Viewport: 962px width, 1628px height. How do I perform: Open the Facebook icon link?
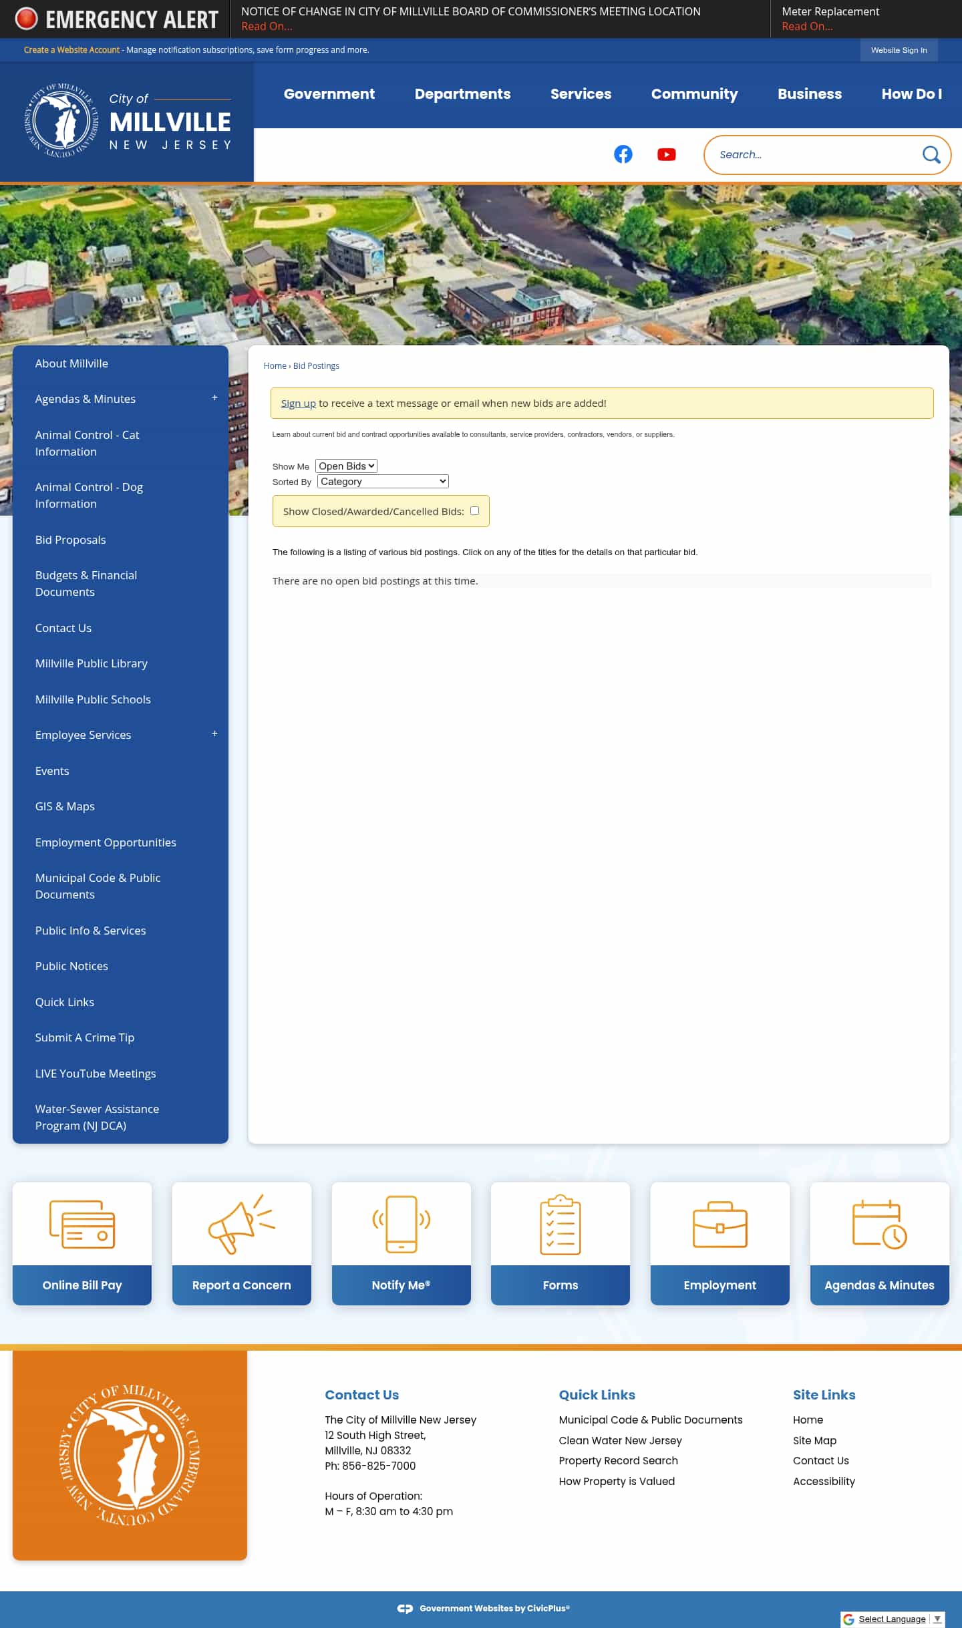[x=623, y=154]
